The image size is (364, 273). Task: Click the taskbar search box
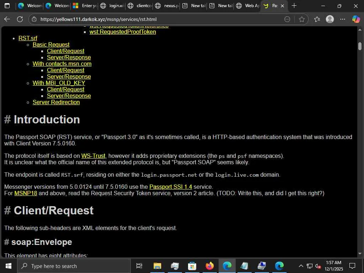coord(74,266)
